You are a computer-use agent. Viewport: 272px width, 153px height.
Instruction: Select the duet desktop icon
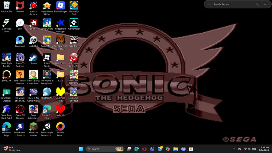point(20,24)
